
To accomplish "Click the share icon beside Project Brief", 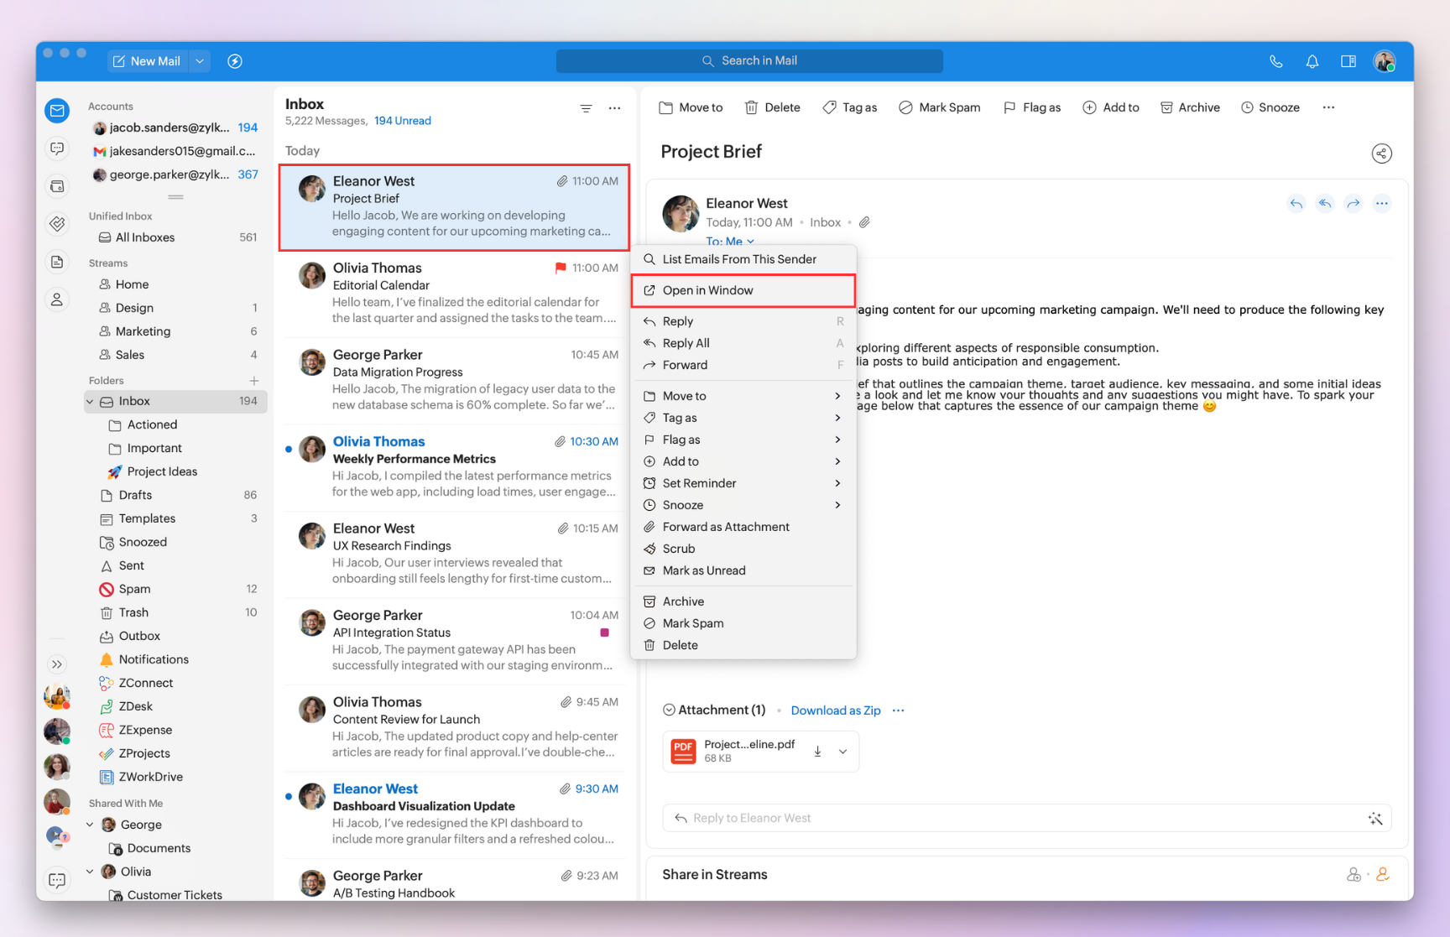I will [x=1381, y=154].
